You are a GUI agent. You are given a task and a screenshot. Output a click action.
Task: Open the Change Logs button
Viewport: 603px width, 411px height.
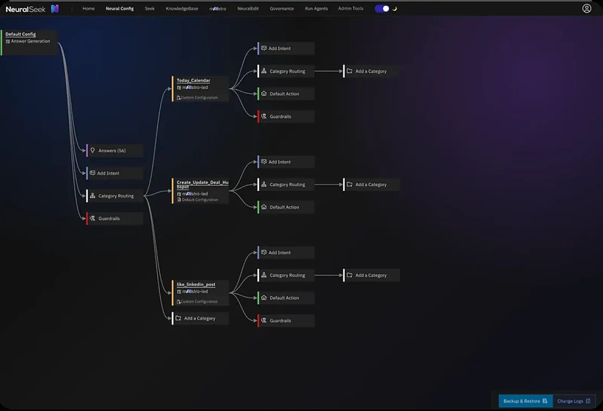point(574,401)
